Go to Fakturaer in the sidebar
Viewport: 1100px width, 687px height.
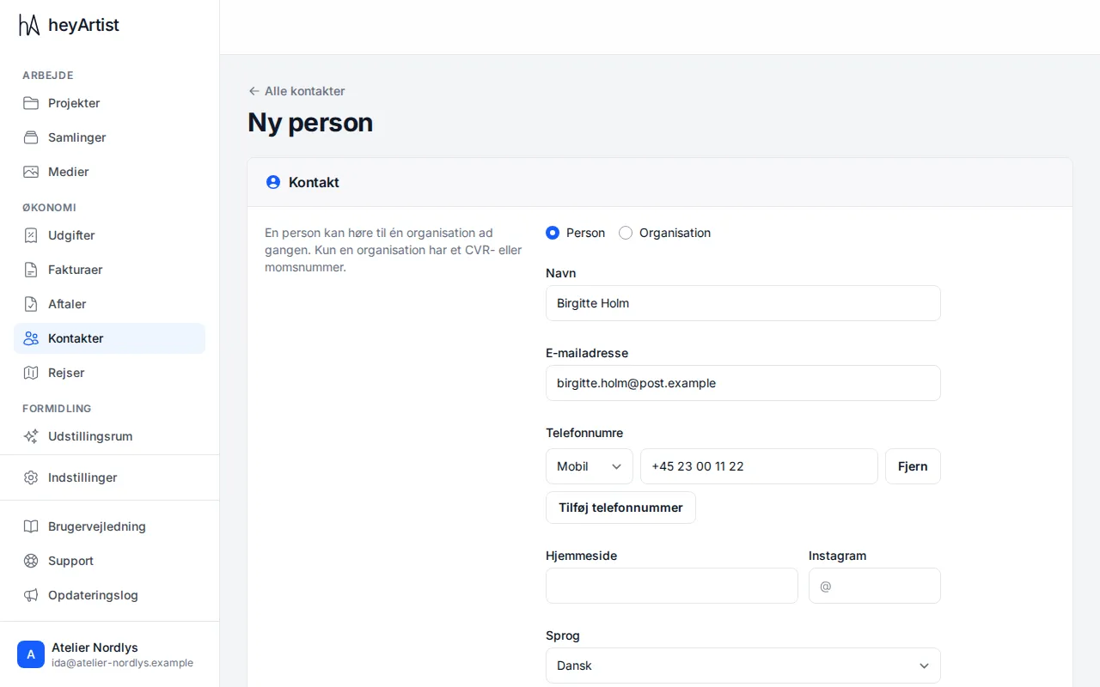[109, 270]
